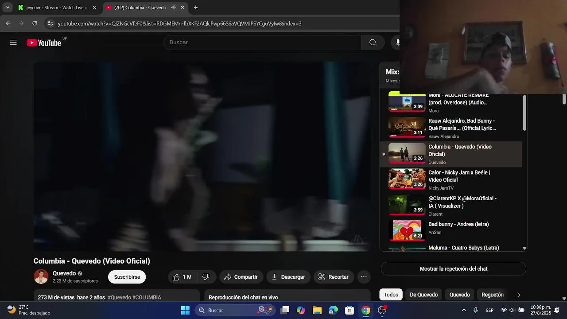Screen dimensions: 567x319
Task: Download the video with Descargar
Action: pyautogui.click(x=288, y=277)
